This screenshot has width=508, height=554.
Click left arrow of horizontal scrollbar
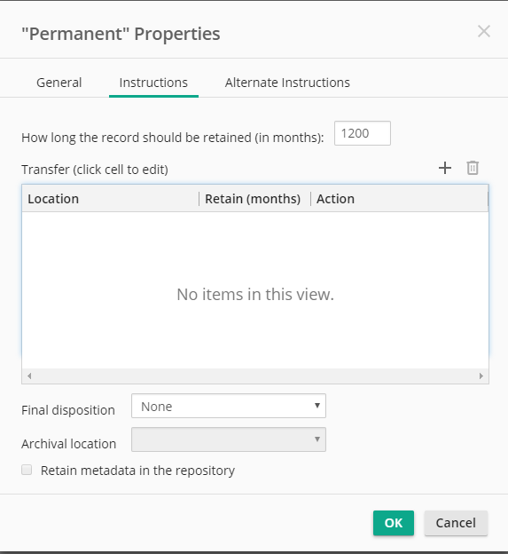click(29, 376)
